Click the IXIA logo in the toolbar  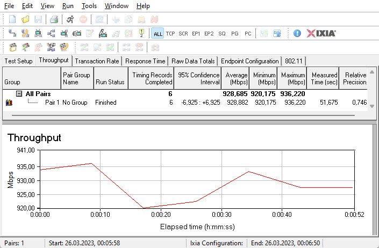coord(321,33)
